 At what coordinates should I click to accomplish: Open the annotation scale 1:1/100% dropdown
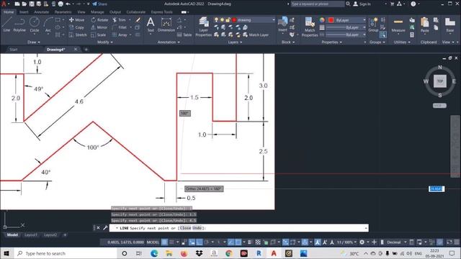click(347, 242)
